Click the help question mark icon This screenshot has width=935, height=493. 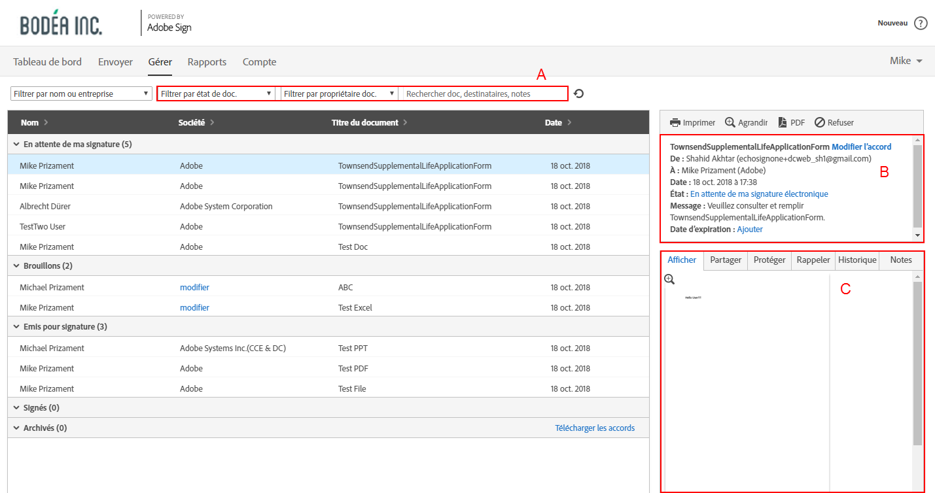(x=921, y=24)
